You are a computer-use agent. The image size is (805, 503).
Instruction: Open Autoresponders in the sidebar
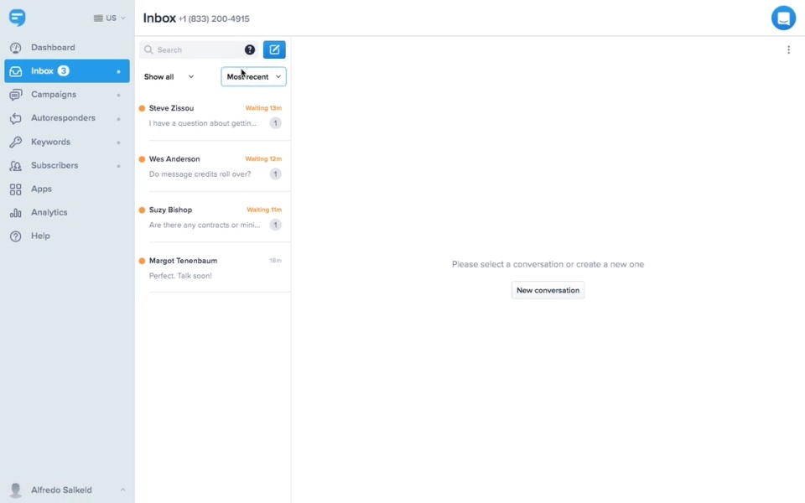pos(63,118)
